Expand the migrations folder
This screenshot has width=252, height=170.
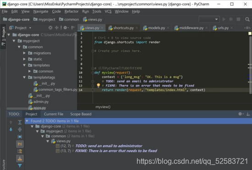(24, 53)
